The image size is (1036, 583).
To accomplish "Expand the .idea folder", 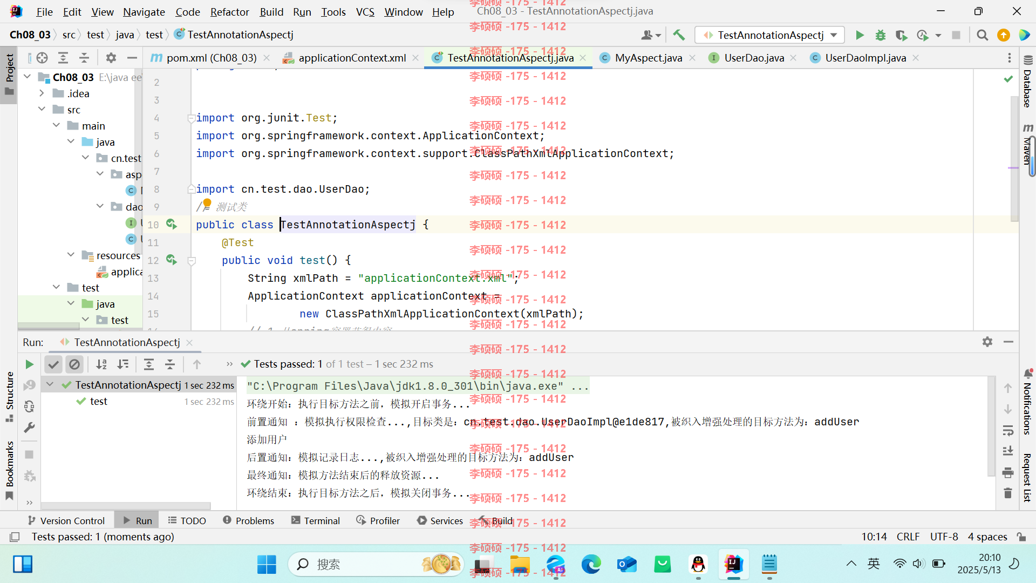I will click(42, 93).
